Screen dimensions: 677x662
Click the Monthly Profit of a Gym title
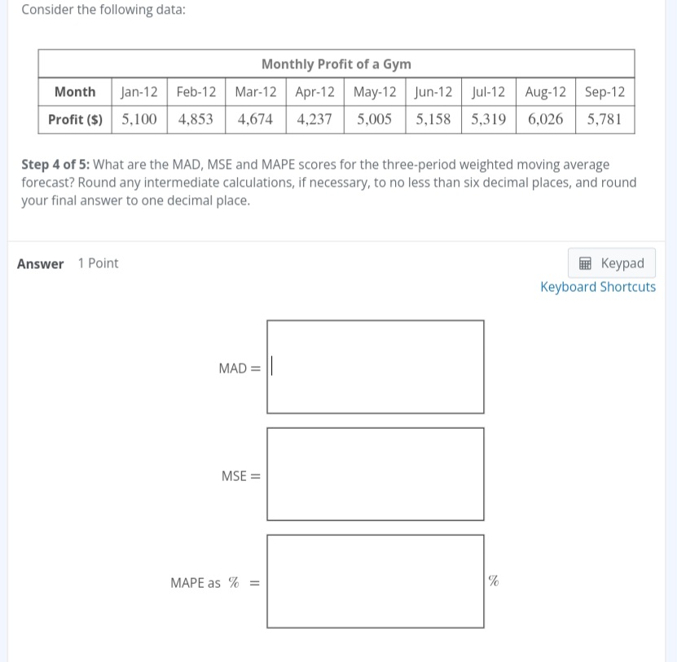point(336,64)
